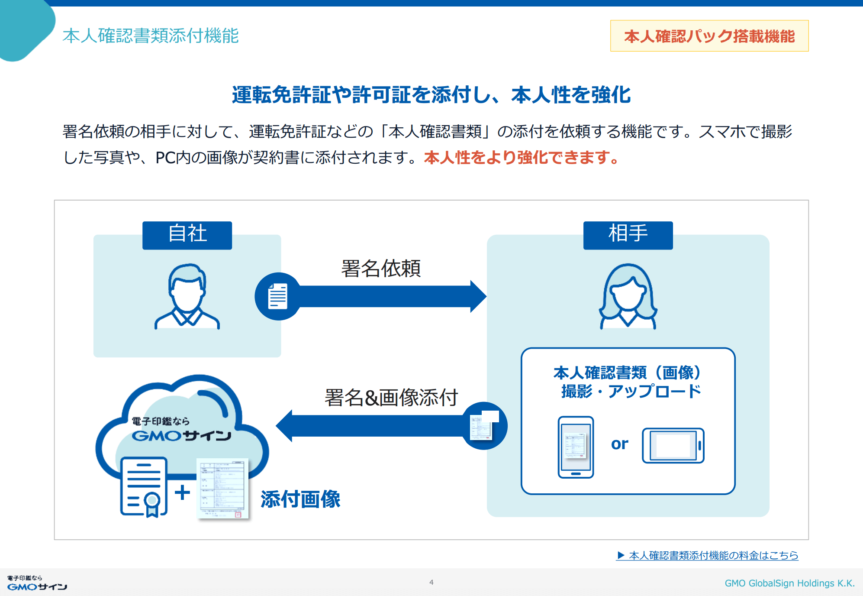
Task: Click the GMOサイン cloud logo
Action: click(181, 429)
